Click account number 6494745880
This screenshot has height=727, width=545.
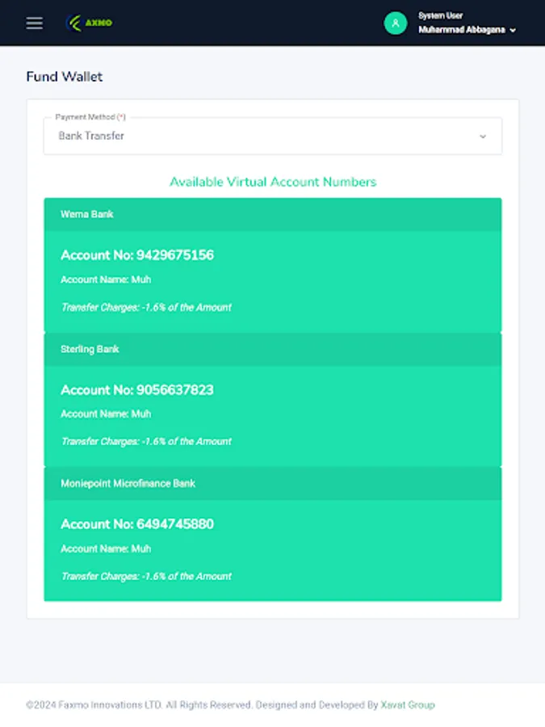[137, 523]
